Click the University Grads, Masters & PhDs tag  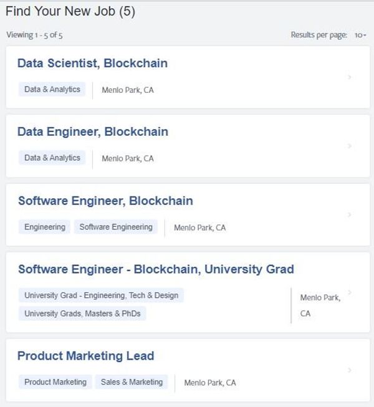coord(82,314)
